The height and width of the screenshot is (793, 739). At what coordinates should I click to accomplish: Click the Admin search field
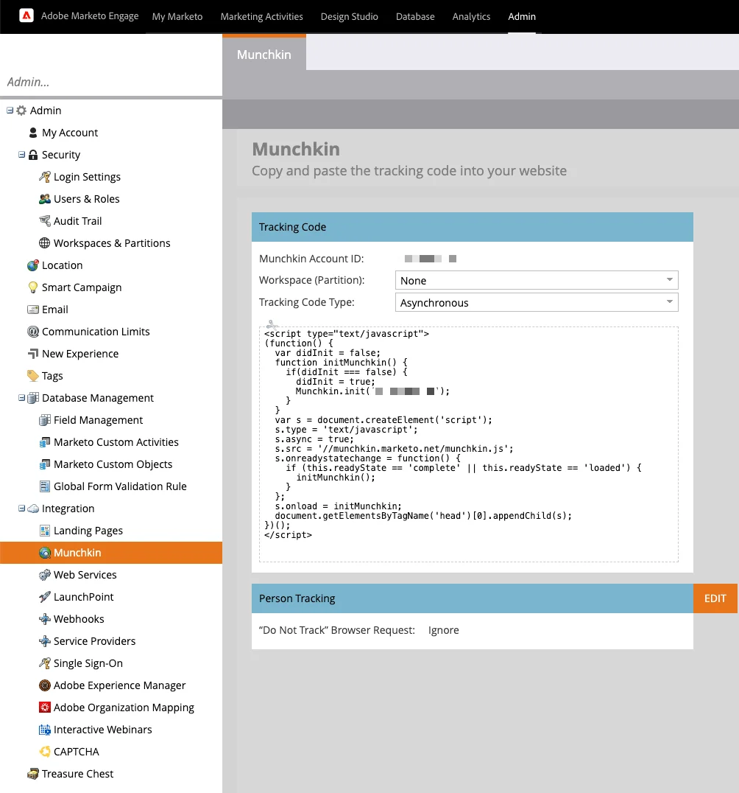pos(111,82)
